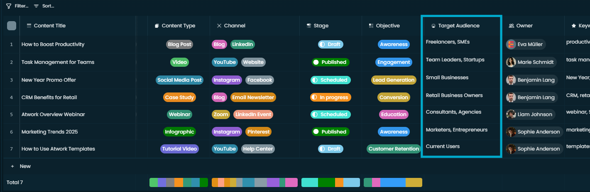Viewport: 590px width, 192px height.
Task: Click the LinkedIn Event channel tag
Action: [253, 114]
